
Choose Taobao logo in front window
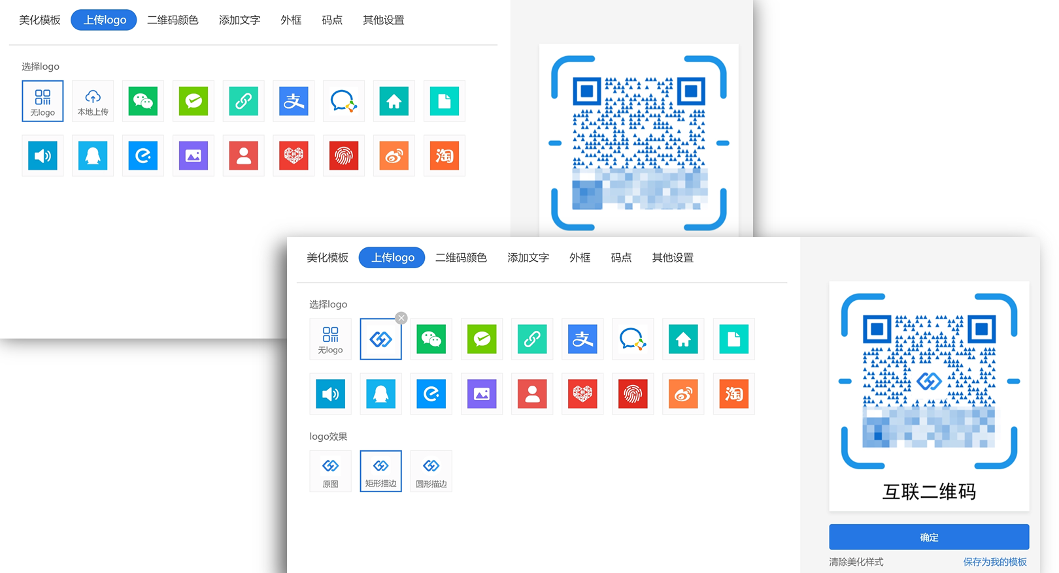coord(733,394)
